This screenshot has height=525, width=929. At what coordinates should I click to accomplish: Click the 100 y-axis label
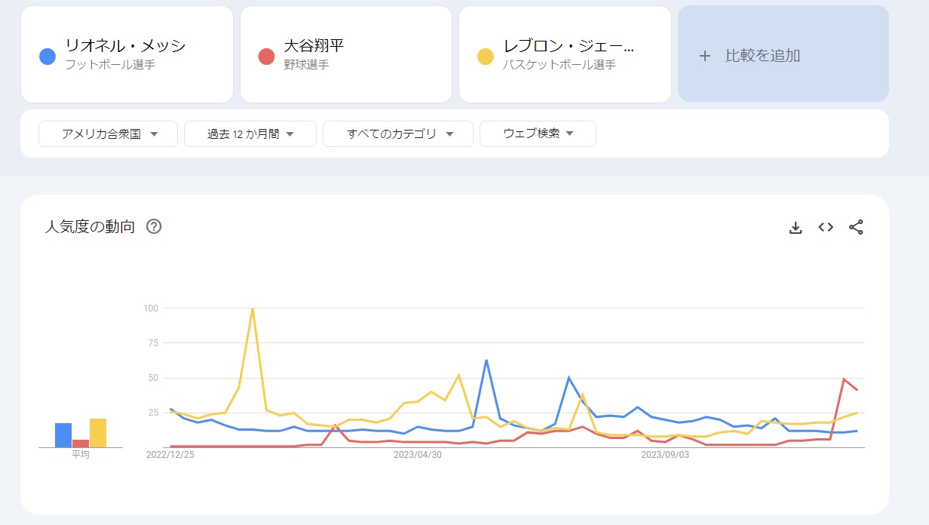pyautogui.click(x=150, y=308)
